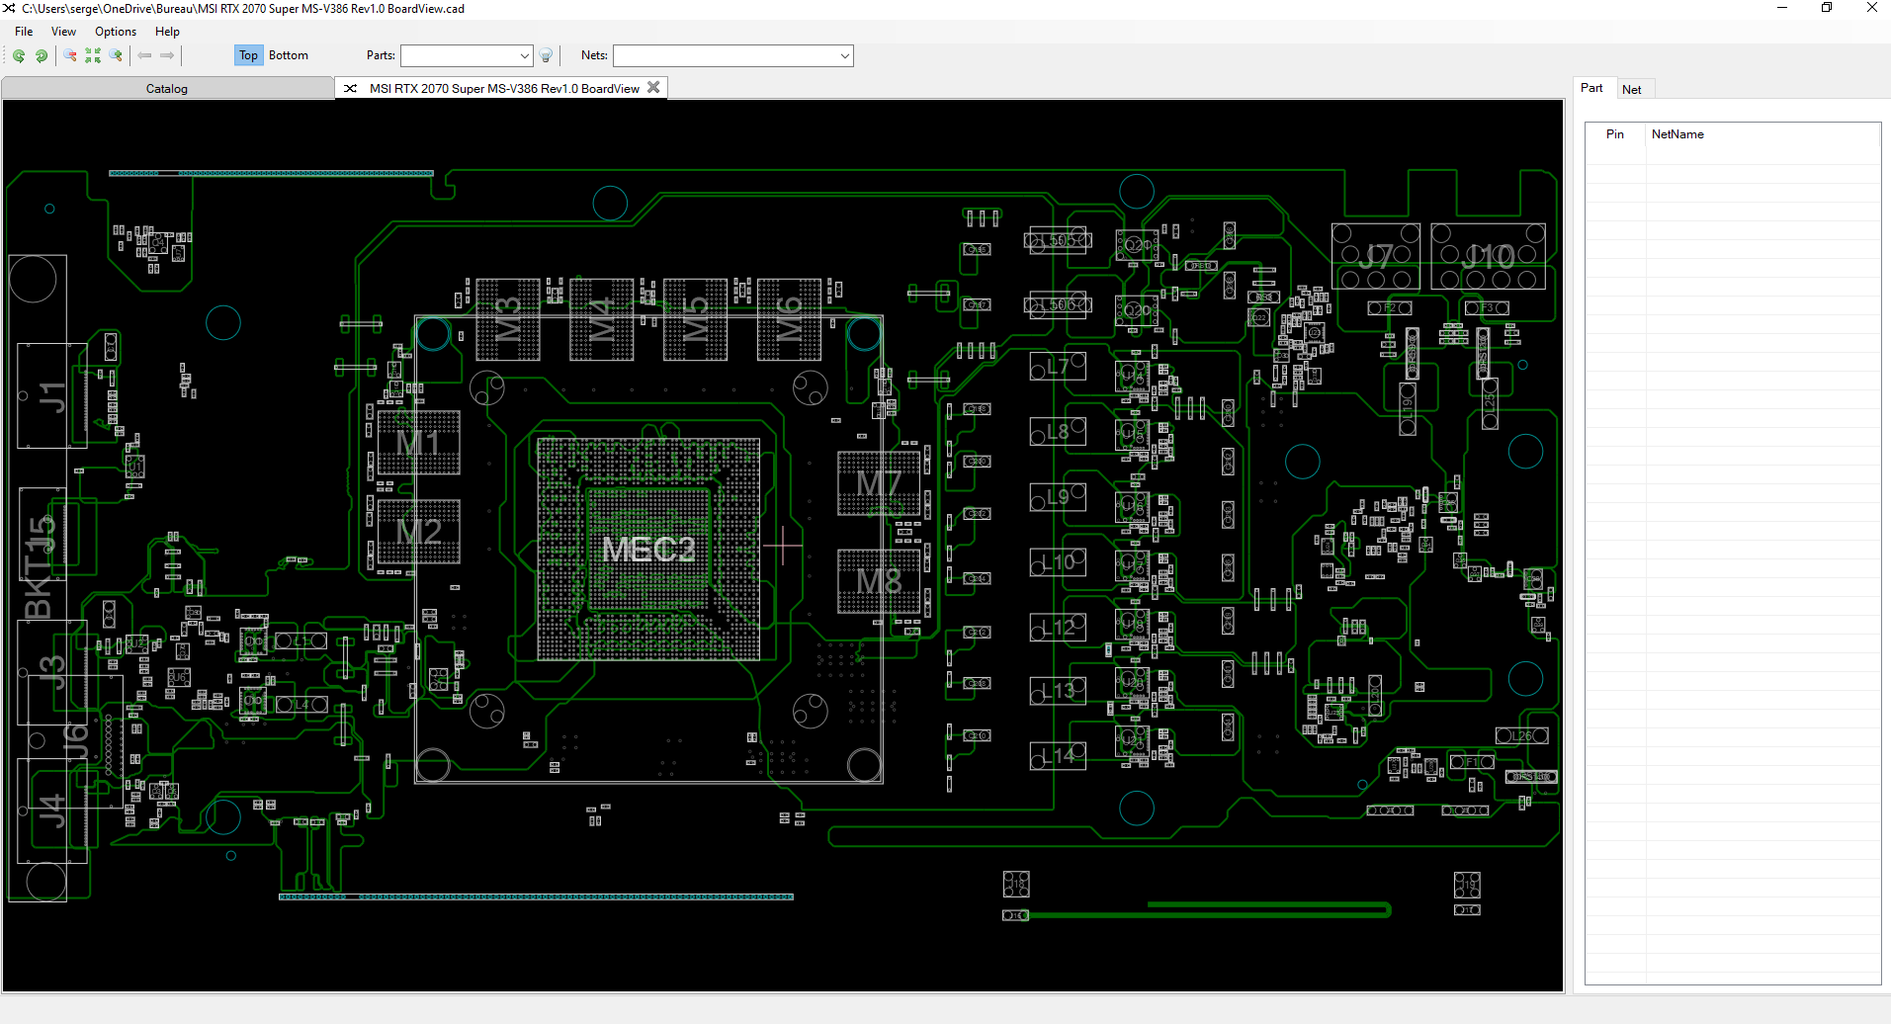Open the Options menu
Screen dimensions: 1891x1024
click(x=116, y=32)
